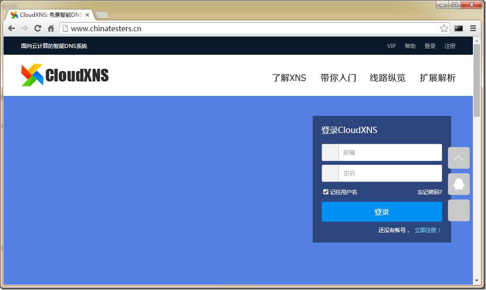Go back with the browser back arrow
Screen dimensions: 486x290
click(x=11, y=29)
